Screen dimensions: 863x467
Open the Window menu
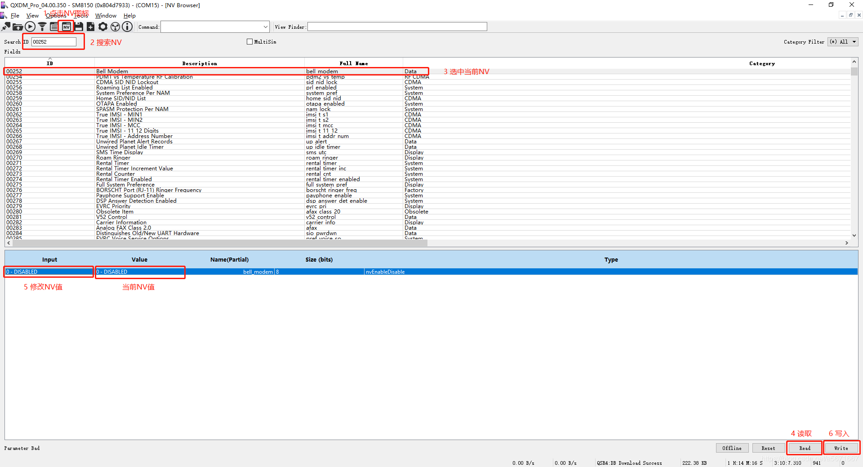[106, 16]
